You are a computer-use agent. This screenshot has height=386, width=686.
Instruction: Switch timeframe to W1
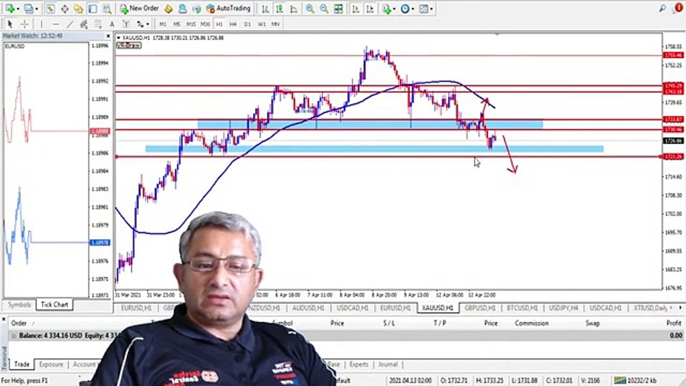point(262,24)
